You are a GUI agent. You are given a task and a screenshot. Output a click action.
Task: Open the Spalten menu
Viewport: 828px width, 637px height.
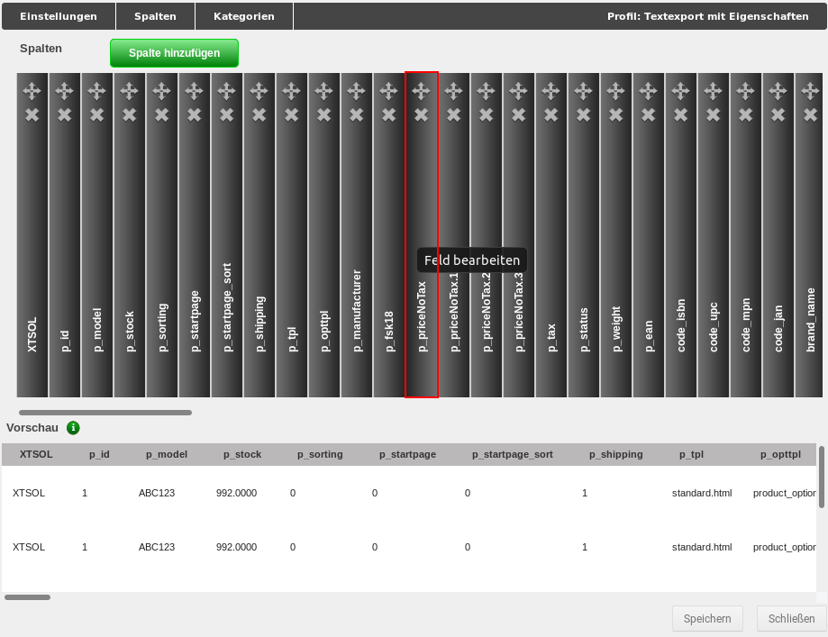tap(154, 15)
